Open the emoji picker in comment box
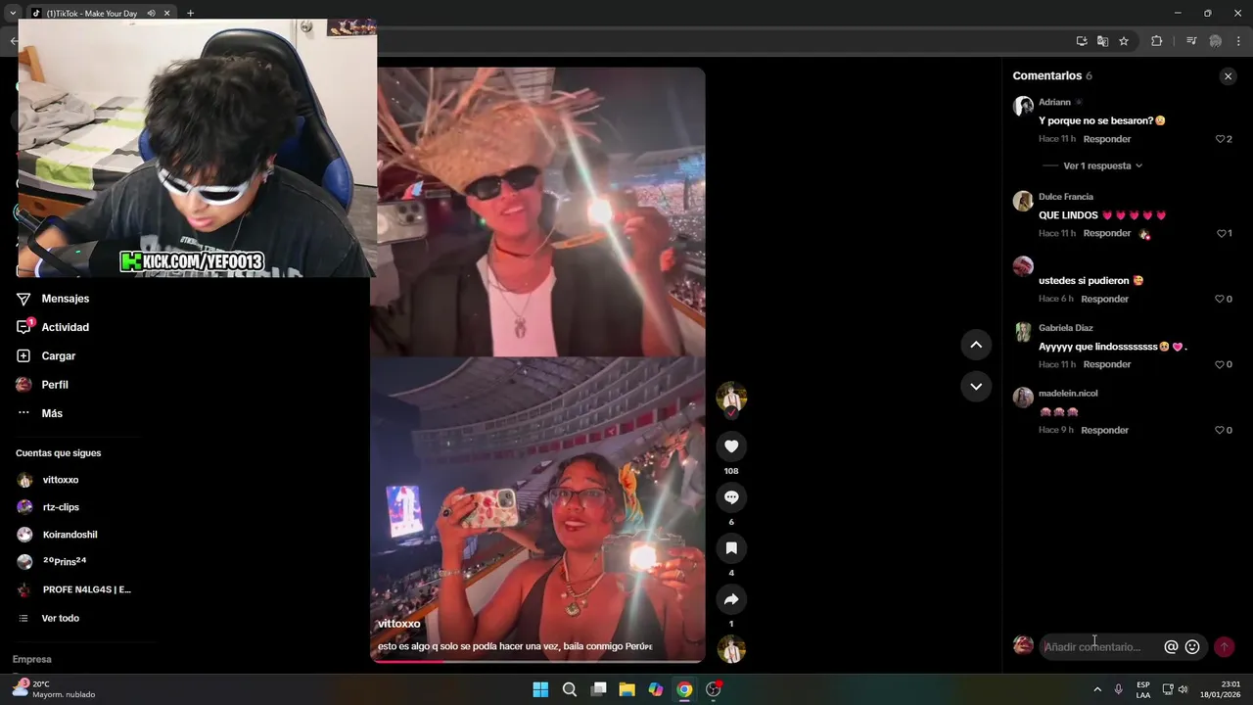 pyautogui.click(x=1192, y=647)
